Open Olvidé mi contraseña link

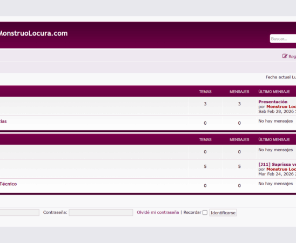tap(158, 212)
